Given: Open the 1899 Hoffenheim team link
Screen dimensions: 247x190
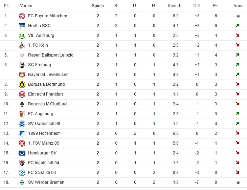Looking at the screenshot, I should pyautogui.click(x=44, y=133).
